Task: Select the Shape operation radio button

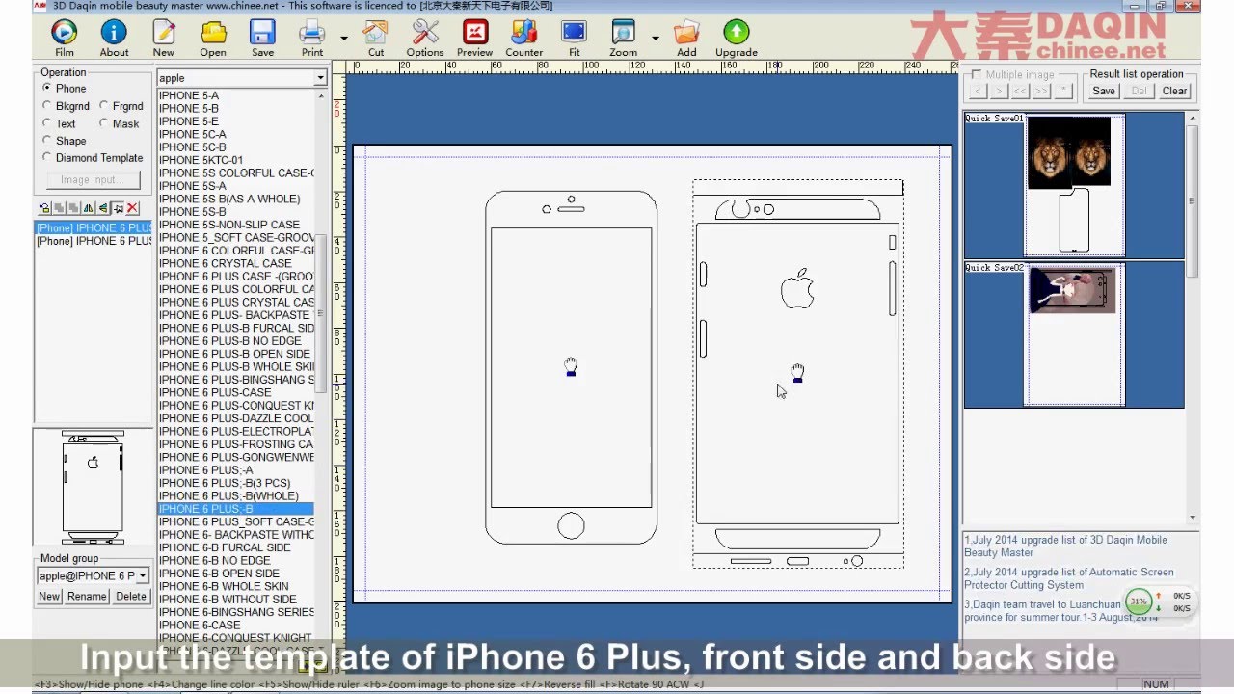Action: pyautogui.click(x=47, y=141)
